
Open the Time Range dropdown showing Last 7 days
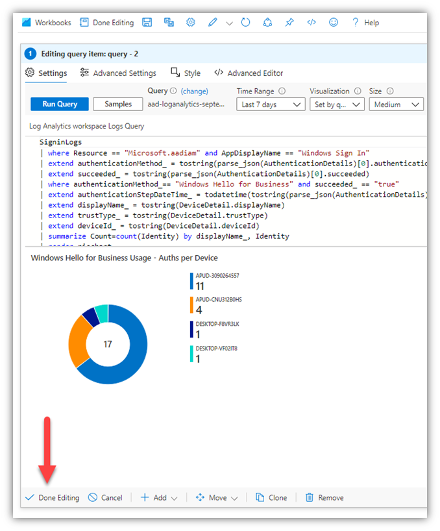point(271,105)
